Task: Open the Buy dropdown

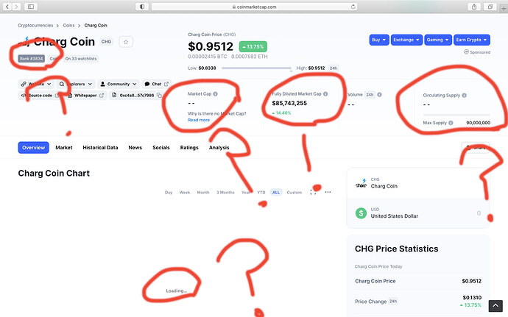Action: point(379,40)
